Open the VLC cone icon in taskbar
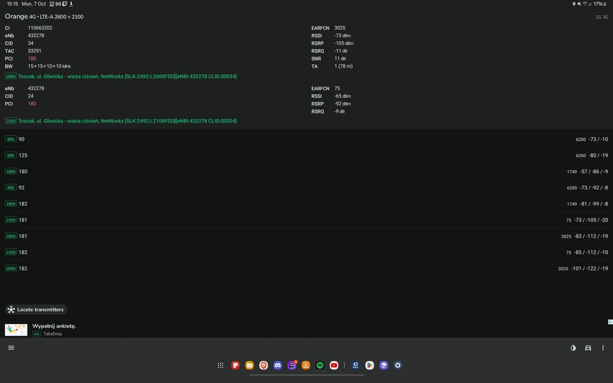This screenshot has height=383, width=613. coord(306,365)
